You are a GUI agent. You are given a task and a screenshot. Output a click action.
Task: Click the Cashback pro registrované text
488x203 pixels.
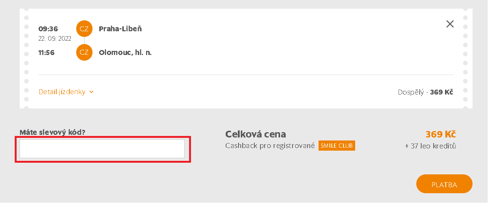270,146
